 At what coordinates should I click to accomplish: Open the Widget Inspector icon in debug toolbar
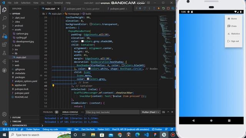pos(173,8)
